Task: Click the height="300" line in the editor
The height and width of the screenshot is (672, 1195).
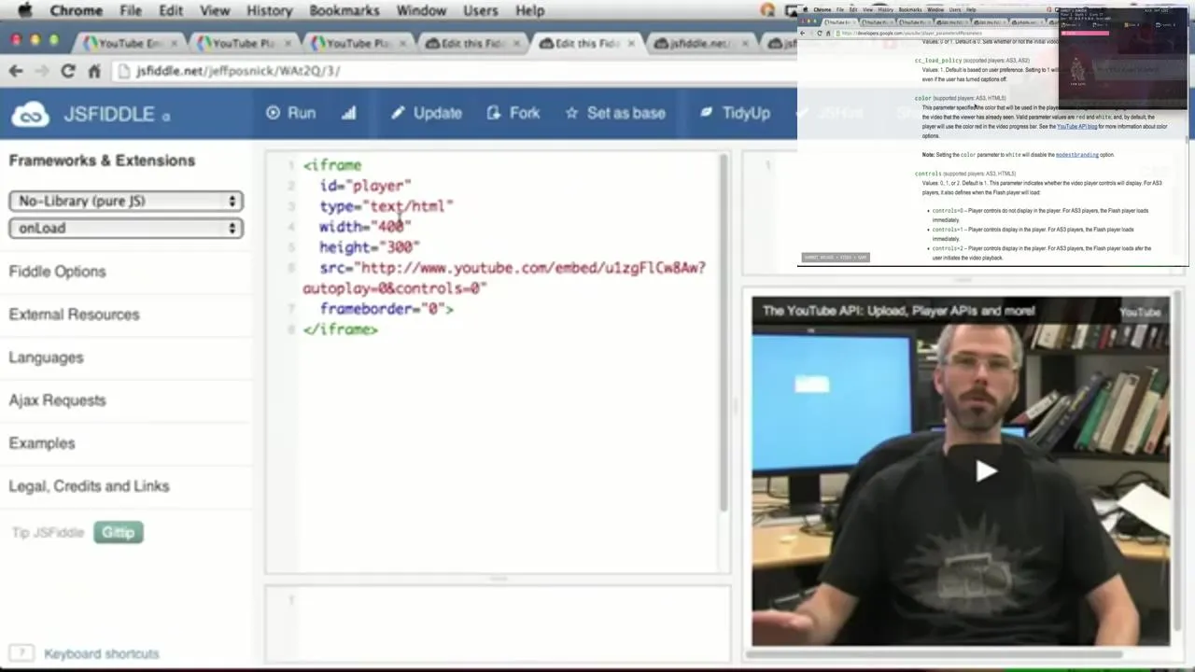Action: pyautogui.click(x=370, y=247)
